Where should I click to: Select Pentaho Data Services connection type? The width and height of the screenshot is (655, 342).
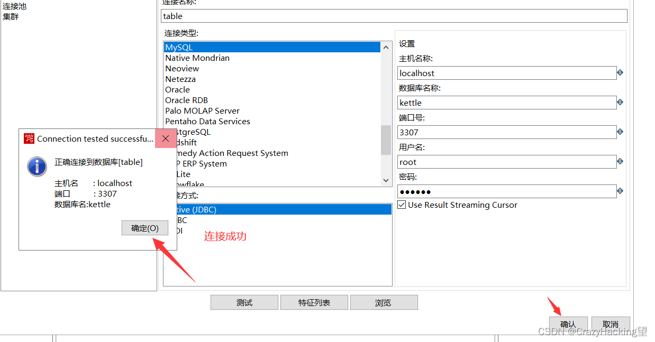coord(272,121)
